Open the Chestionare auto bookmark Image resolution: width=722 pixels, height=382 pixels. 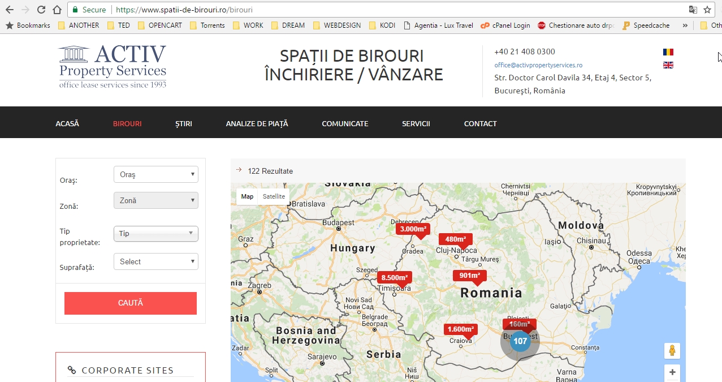576,25
